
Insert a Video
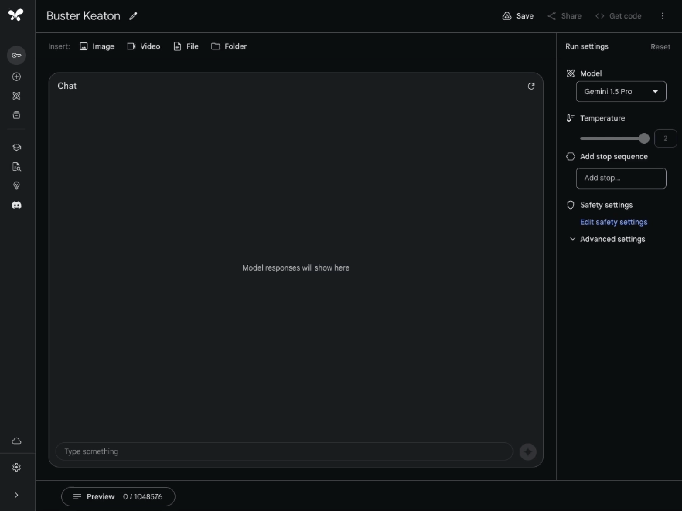tap(143, 47)
